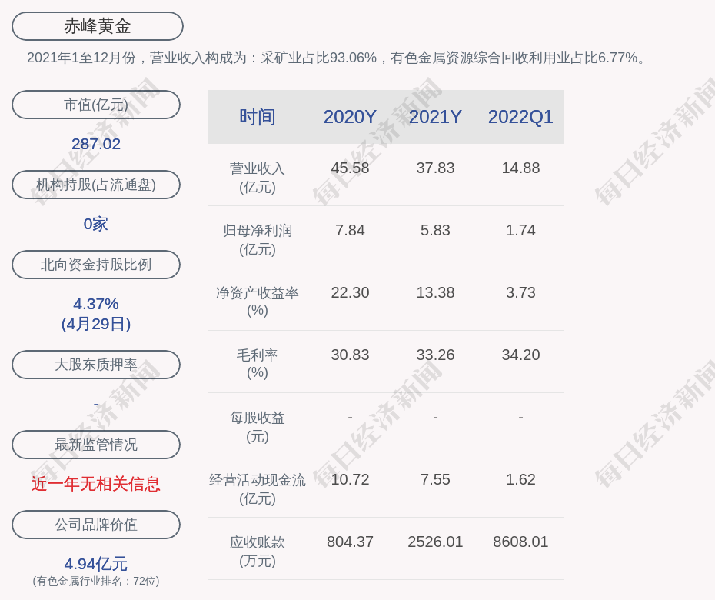
Task: Click gross margin value 34.20
Action: pos(520,355)
